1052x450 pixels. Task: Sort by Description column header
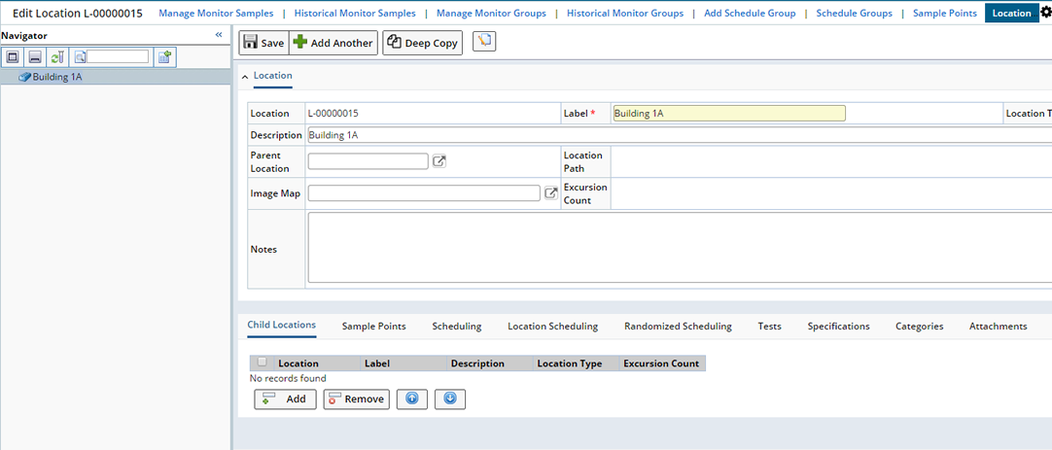click(477, 363)
